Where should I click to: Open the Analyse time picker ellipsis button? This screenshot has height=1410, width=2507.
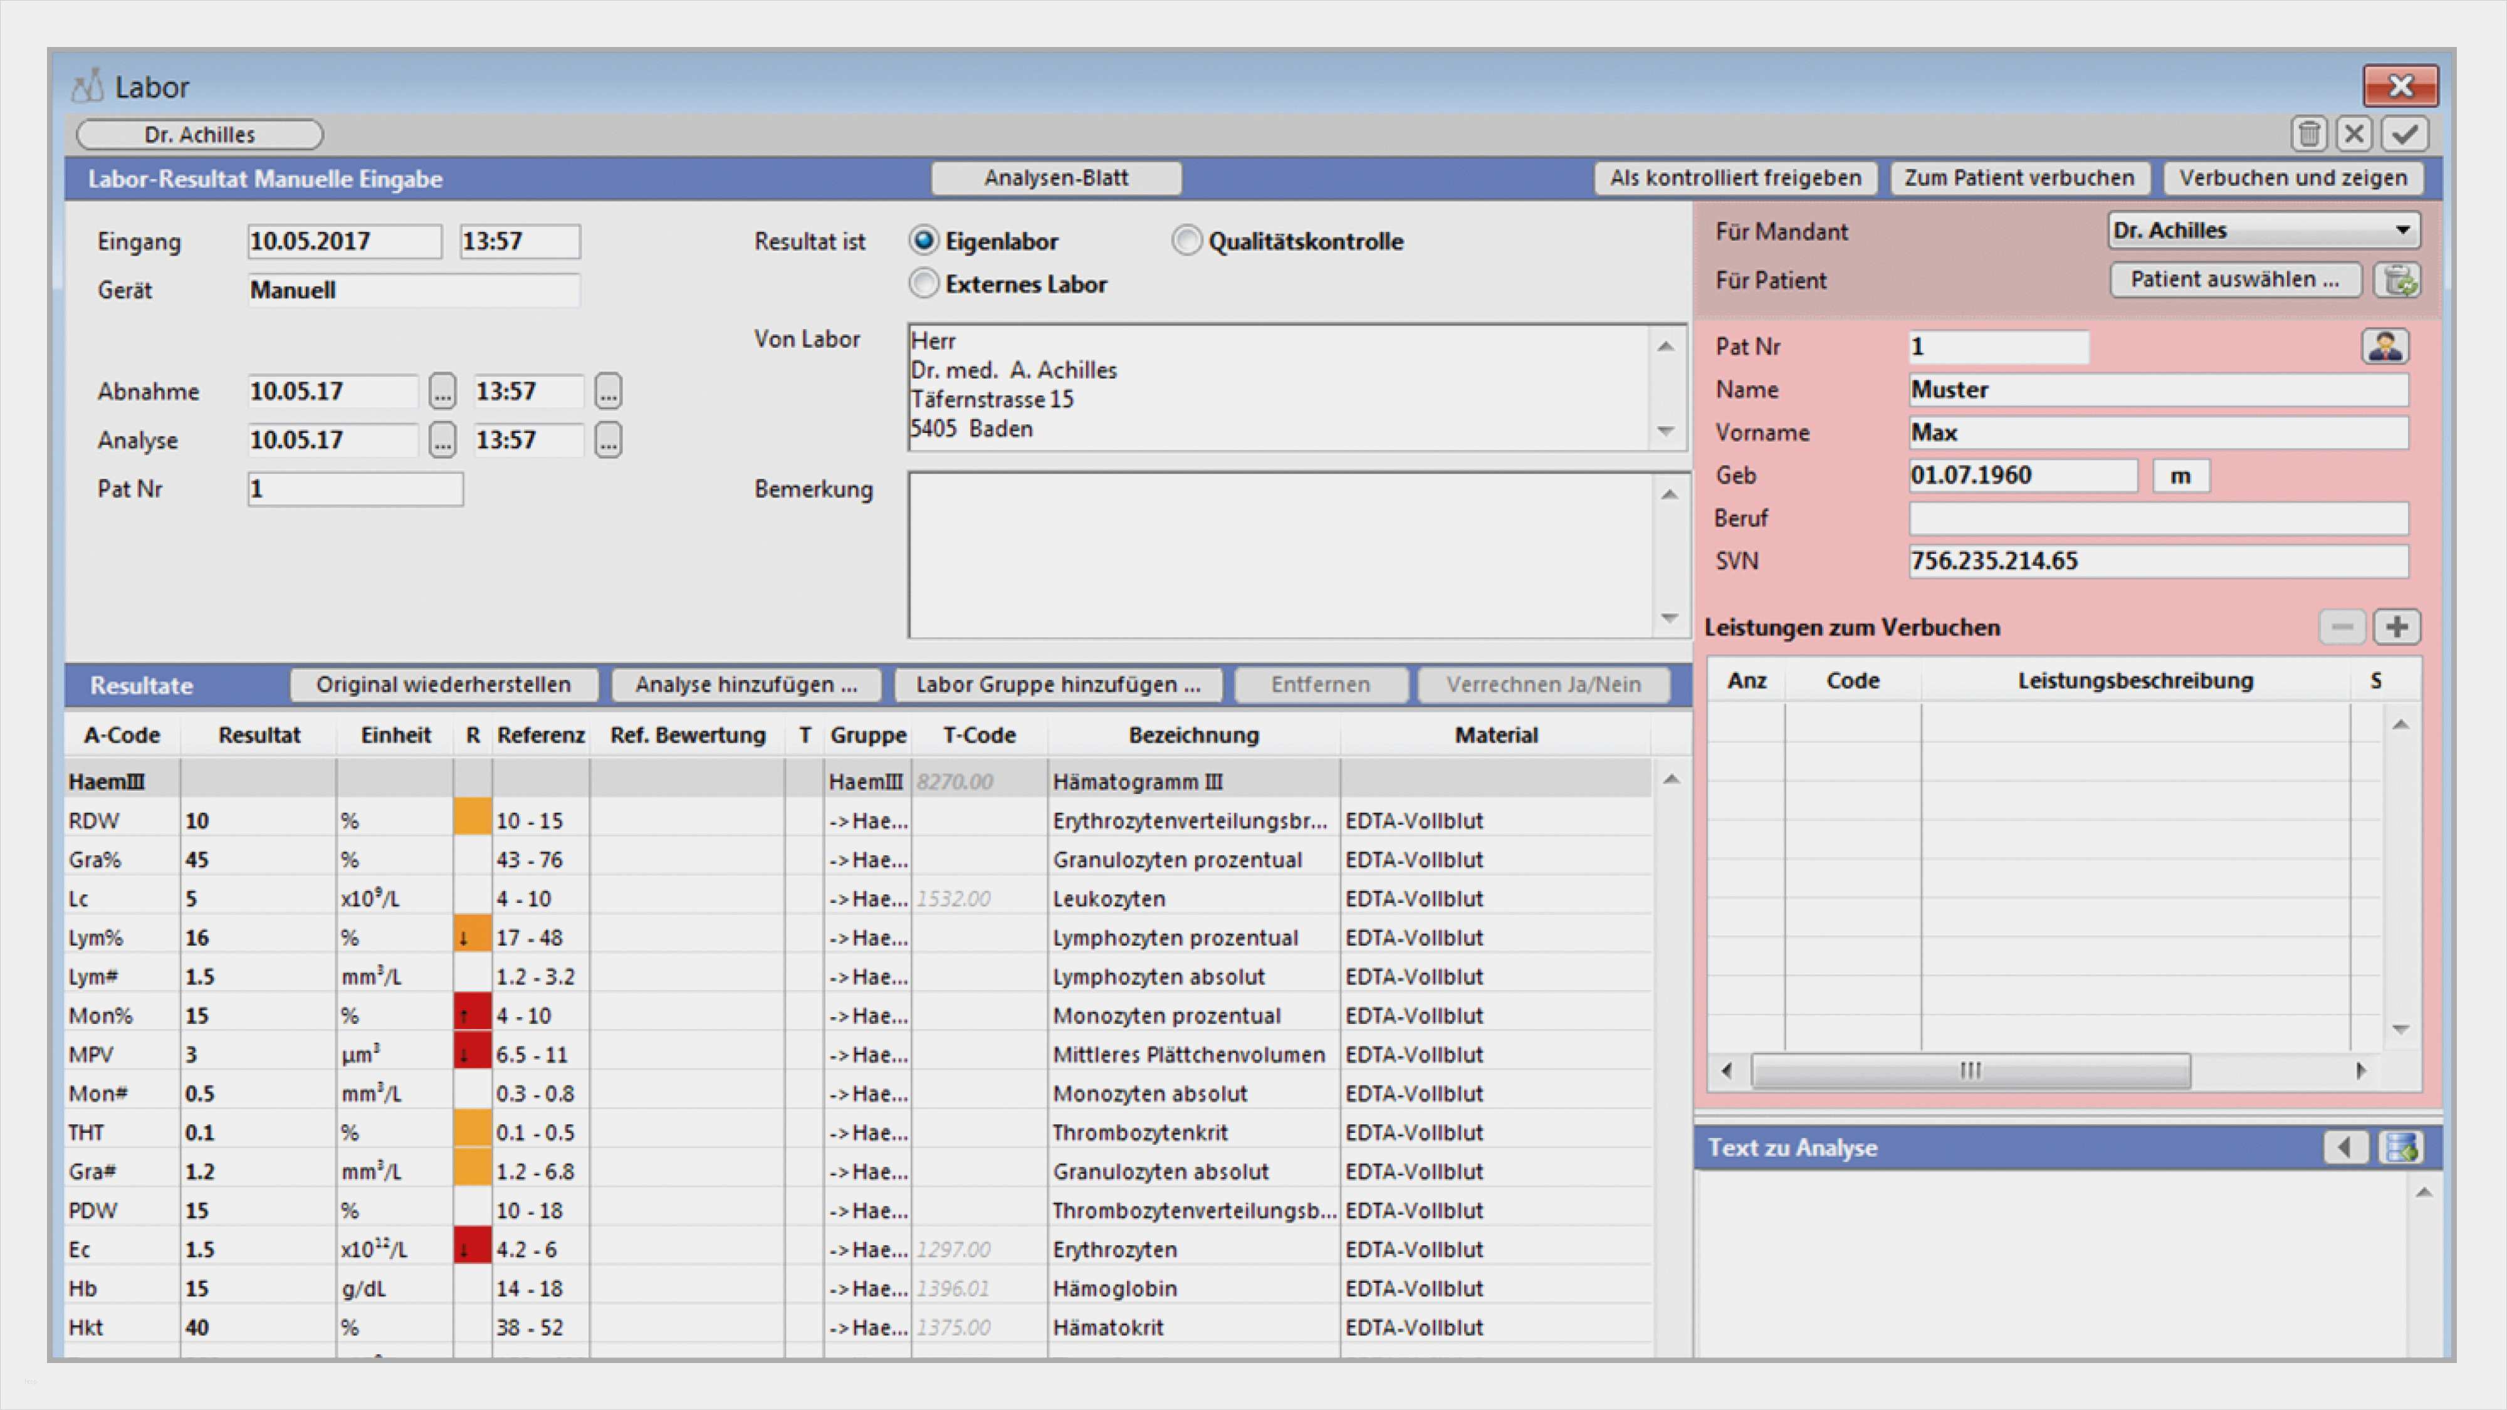click(x=608, y=440)
